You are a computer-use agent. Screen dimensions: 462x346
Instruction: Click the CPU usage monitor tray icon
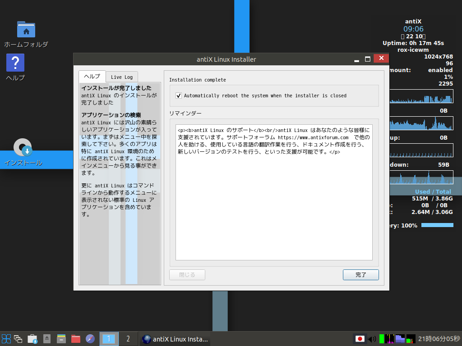(x=411, y=339)
